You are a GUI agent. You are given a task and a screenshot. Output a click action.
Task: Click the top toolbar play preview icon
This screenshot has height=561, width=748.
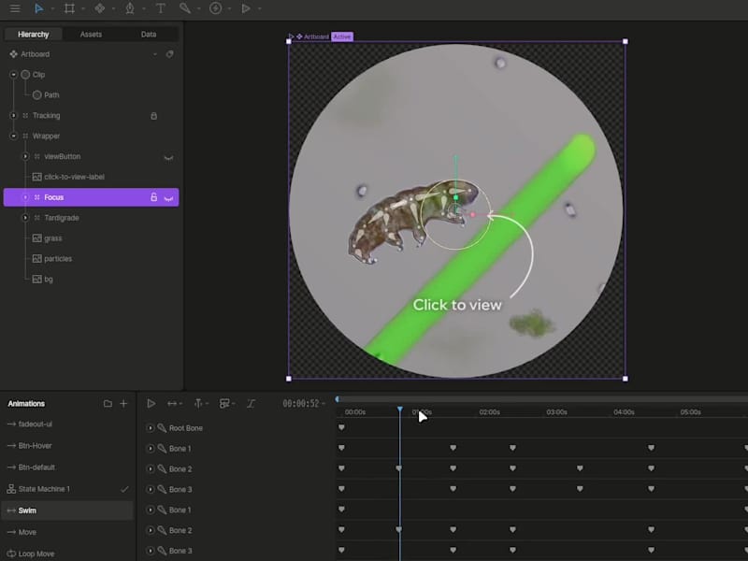coord(246,8)
